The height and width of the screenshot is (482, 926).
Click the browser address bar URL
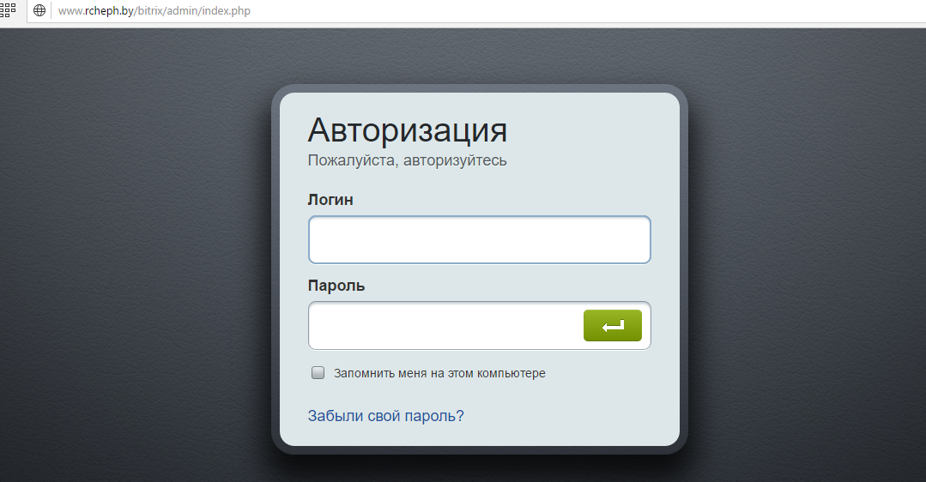[x=154, y=11]
